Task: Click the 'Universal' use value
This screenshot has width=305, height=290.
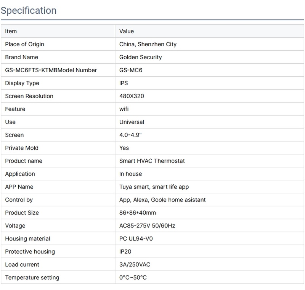Action: click(132, 122)
